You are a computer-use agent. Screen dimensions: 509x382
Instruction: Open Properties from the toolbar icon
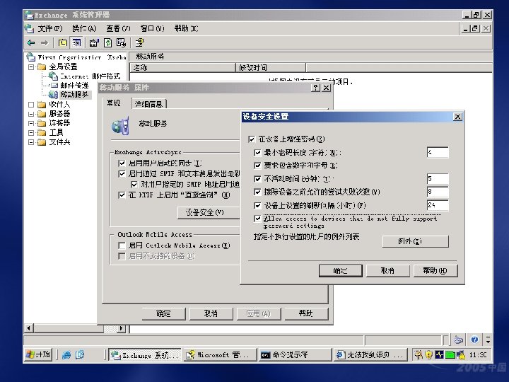pyautogui.click(x=94, y=42)
